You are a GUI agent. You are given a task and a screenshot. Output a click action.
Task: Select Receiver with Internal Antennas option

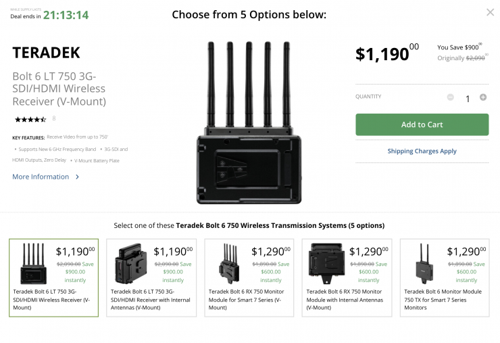pos(151,300)
